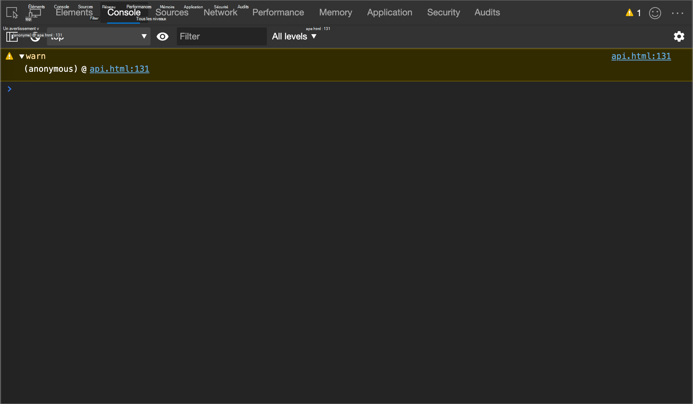Viewport: 693px width, 404px height.
Task: Activate the inspect element cursor tool
Action: (x=12, y=12)
